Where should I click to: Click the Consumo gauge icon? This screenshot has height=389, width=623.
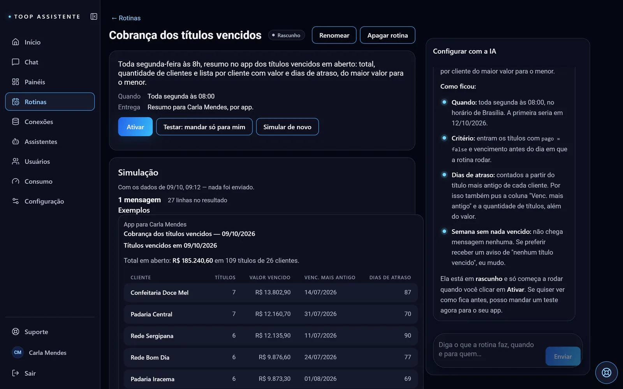pos(16,181)
